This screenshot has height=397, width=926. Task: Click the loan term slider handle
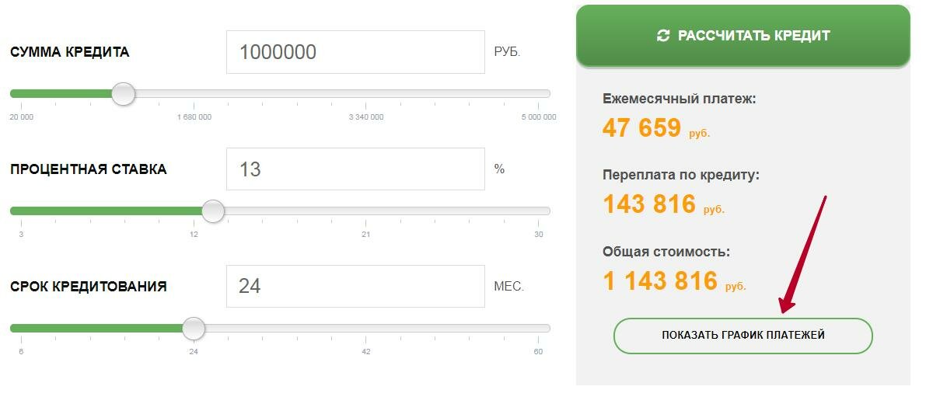tap(194, 328)
